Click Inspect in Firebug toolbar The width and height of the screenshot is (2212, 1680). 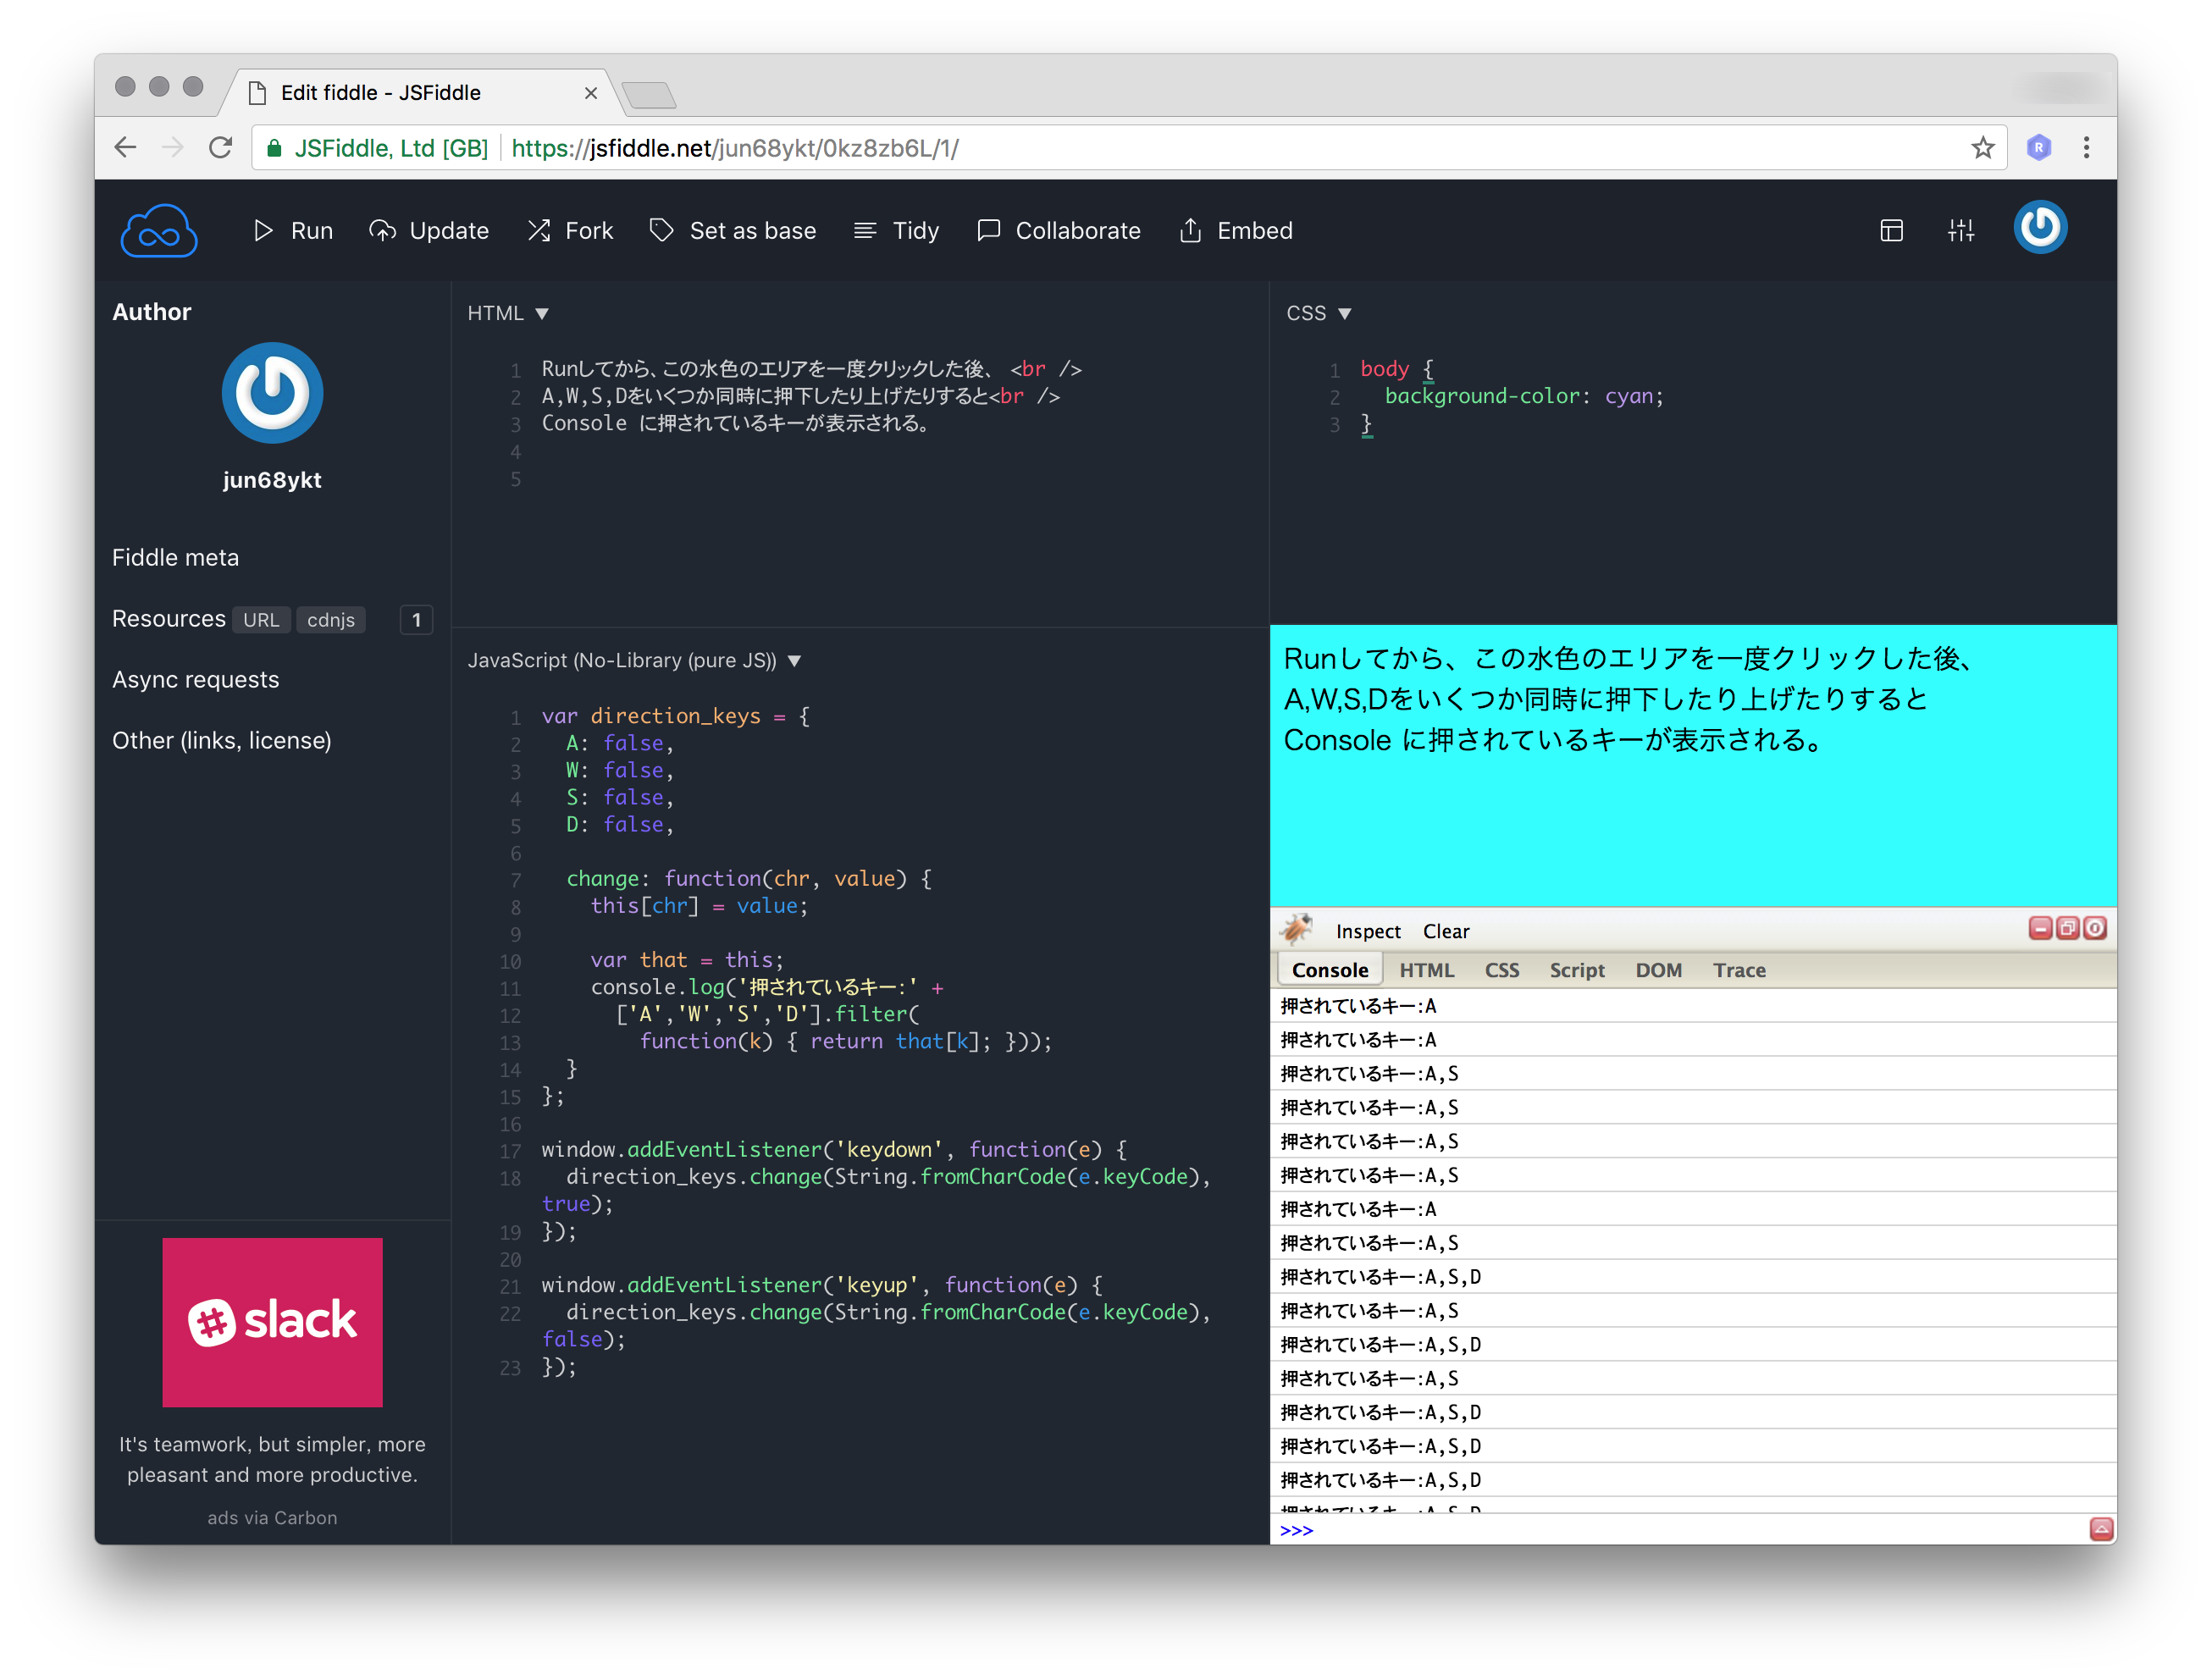click(x=1368, y=932)
